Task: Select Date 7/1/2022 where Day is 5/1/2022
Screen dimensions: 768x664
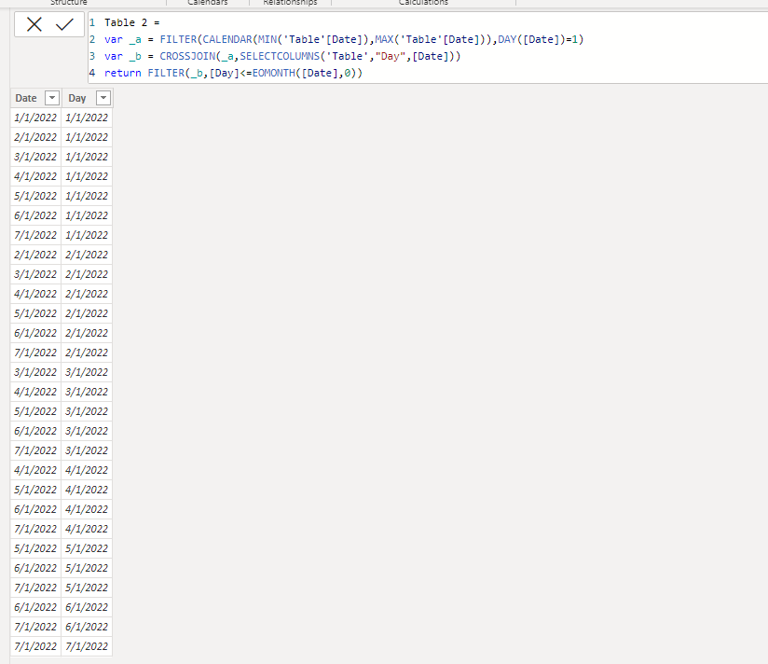Action: click(x=35, y=588)
